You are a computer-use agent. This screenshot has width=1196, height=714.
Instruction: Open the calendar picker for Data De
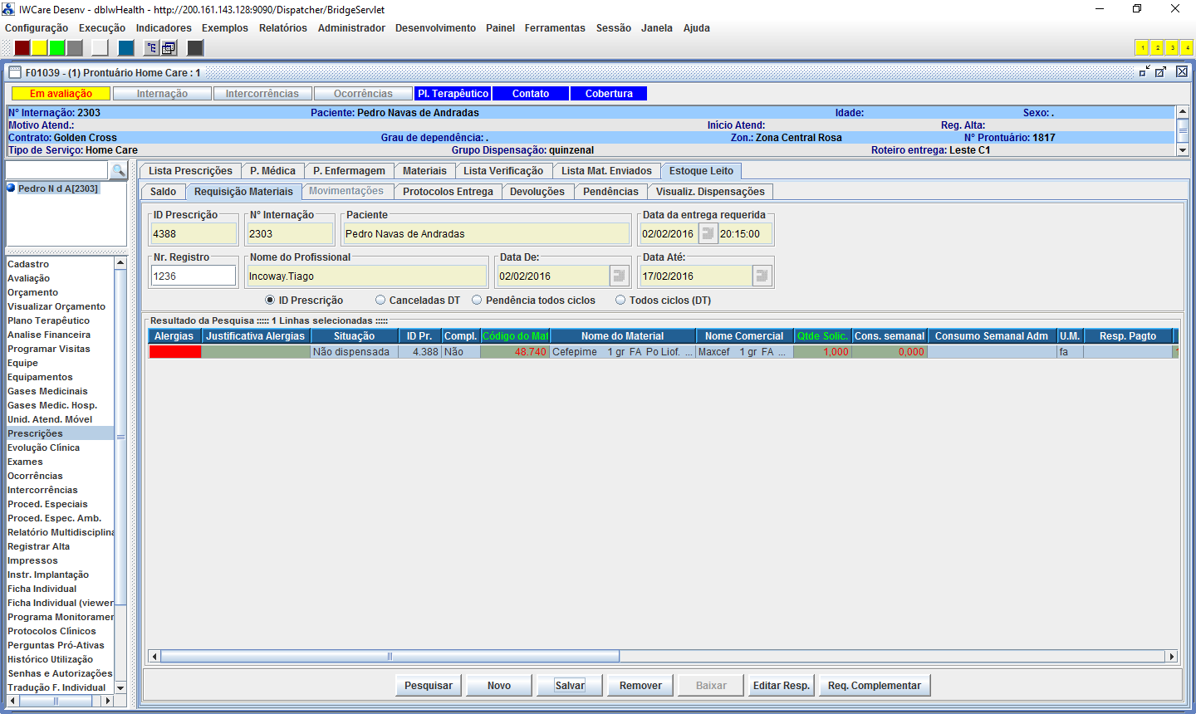tap(620, 276)
